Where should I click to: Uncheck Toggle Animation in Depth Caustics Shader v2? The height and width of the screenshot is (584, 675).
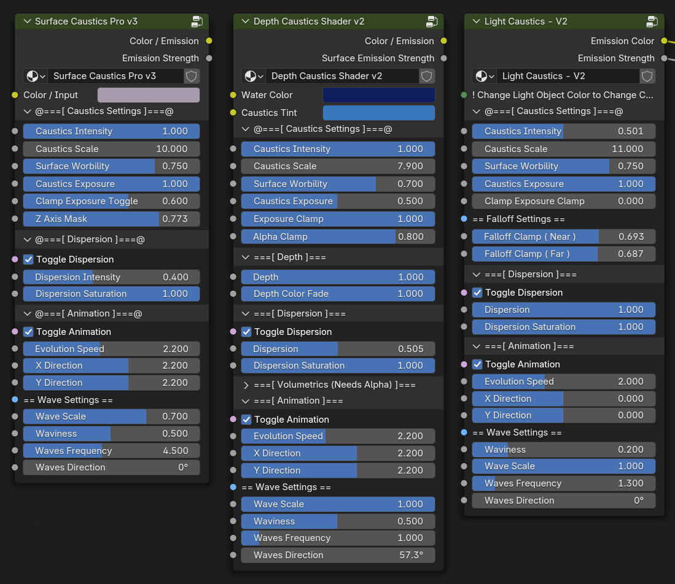click(x=246, y=420)
